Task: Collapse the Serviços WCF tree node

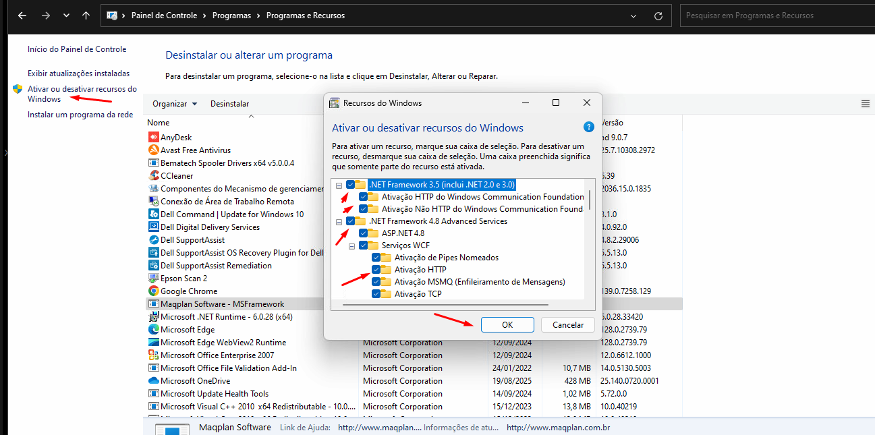Action: (x=352, y=245)
